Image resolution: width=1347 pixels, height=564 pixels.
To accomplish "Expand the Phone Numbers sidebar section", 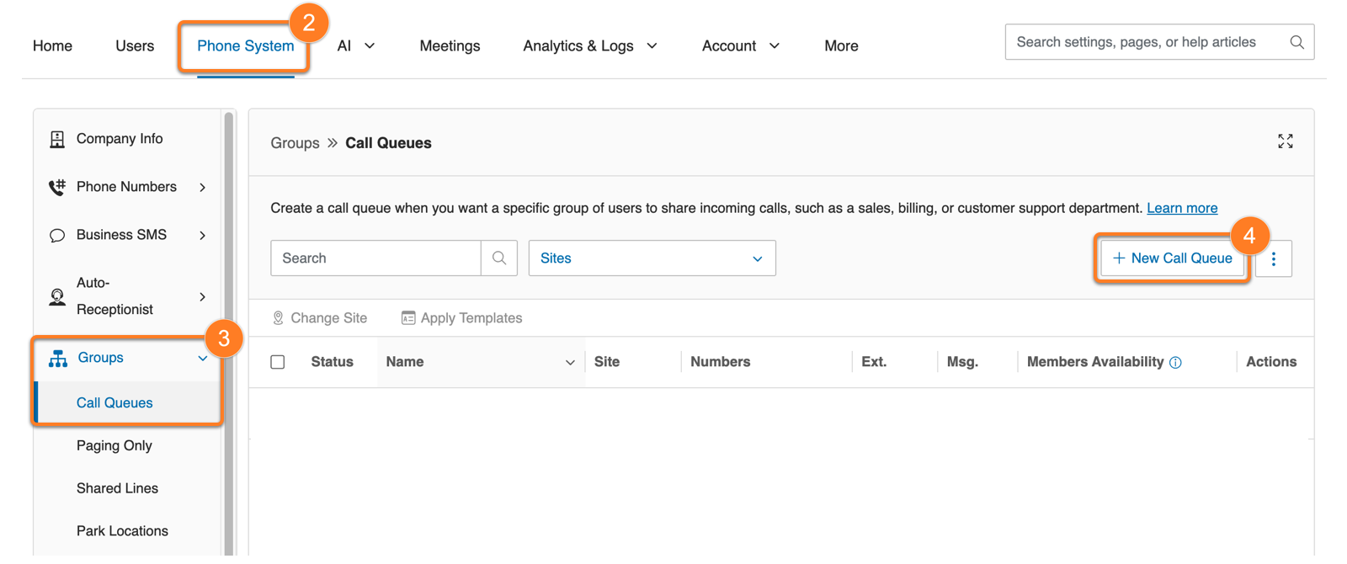I will (202, 187).
